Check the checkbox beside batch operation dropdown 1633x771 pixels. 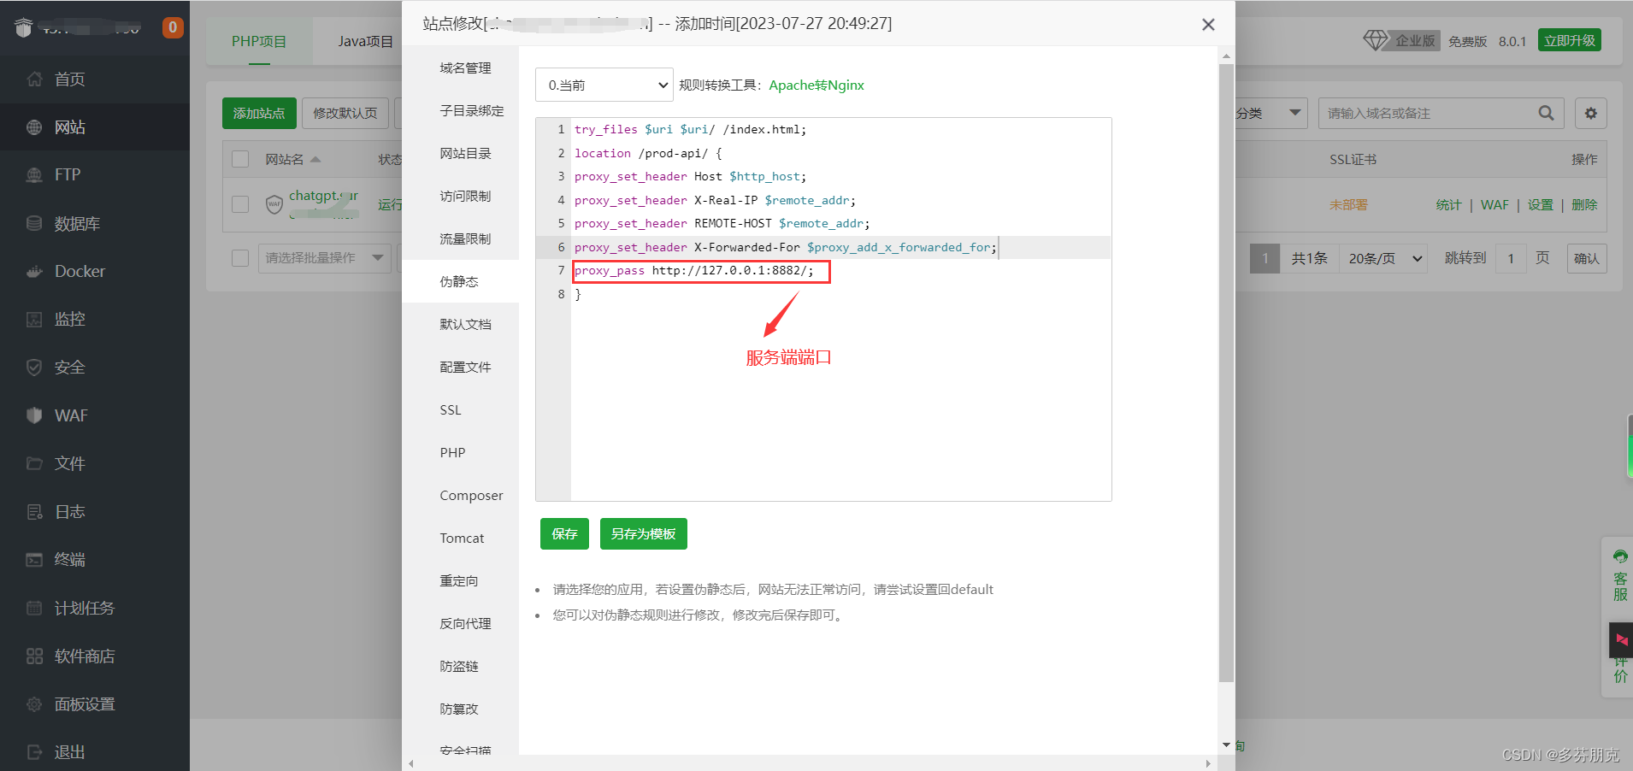(x=240, y=257)
